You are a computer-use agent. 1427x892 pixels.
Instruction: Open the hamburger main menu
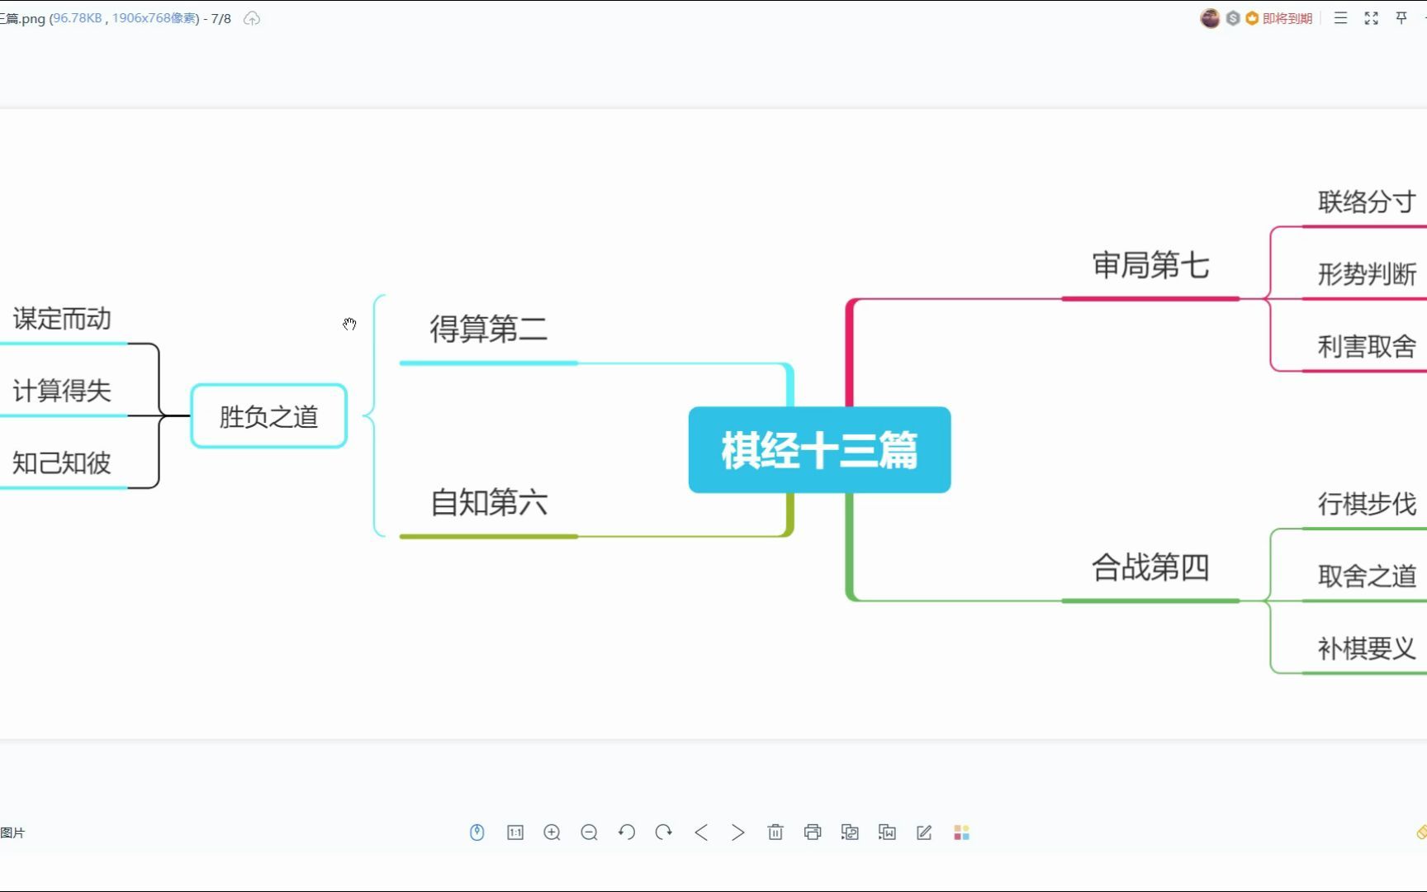coord(1340,18)
